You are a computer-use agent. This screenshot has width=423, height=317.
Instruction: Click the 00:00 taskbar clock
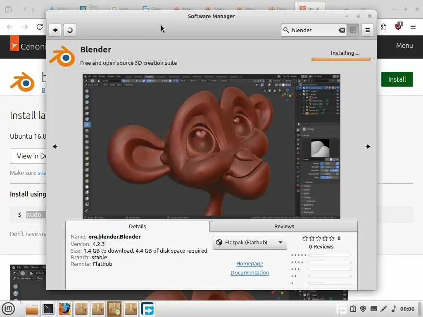[407, 309]
